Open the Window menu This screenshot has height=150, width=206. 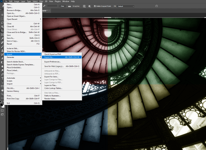click(66, 1)
